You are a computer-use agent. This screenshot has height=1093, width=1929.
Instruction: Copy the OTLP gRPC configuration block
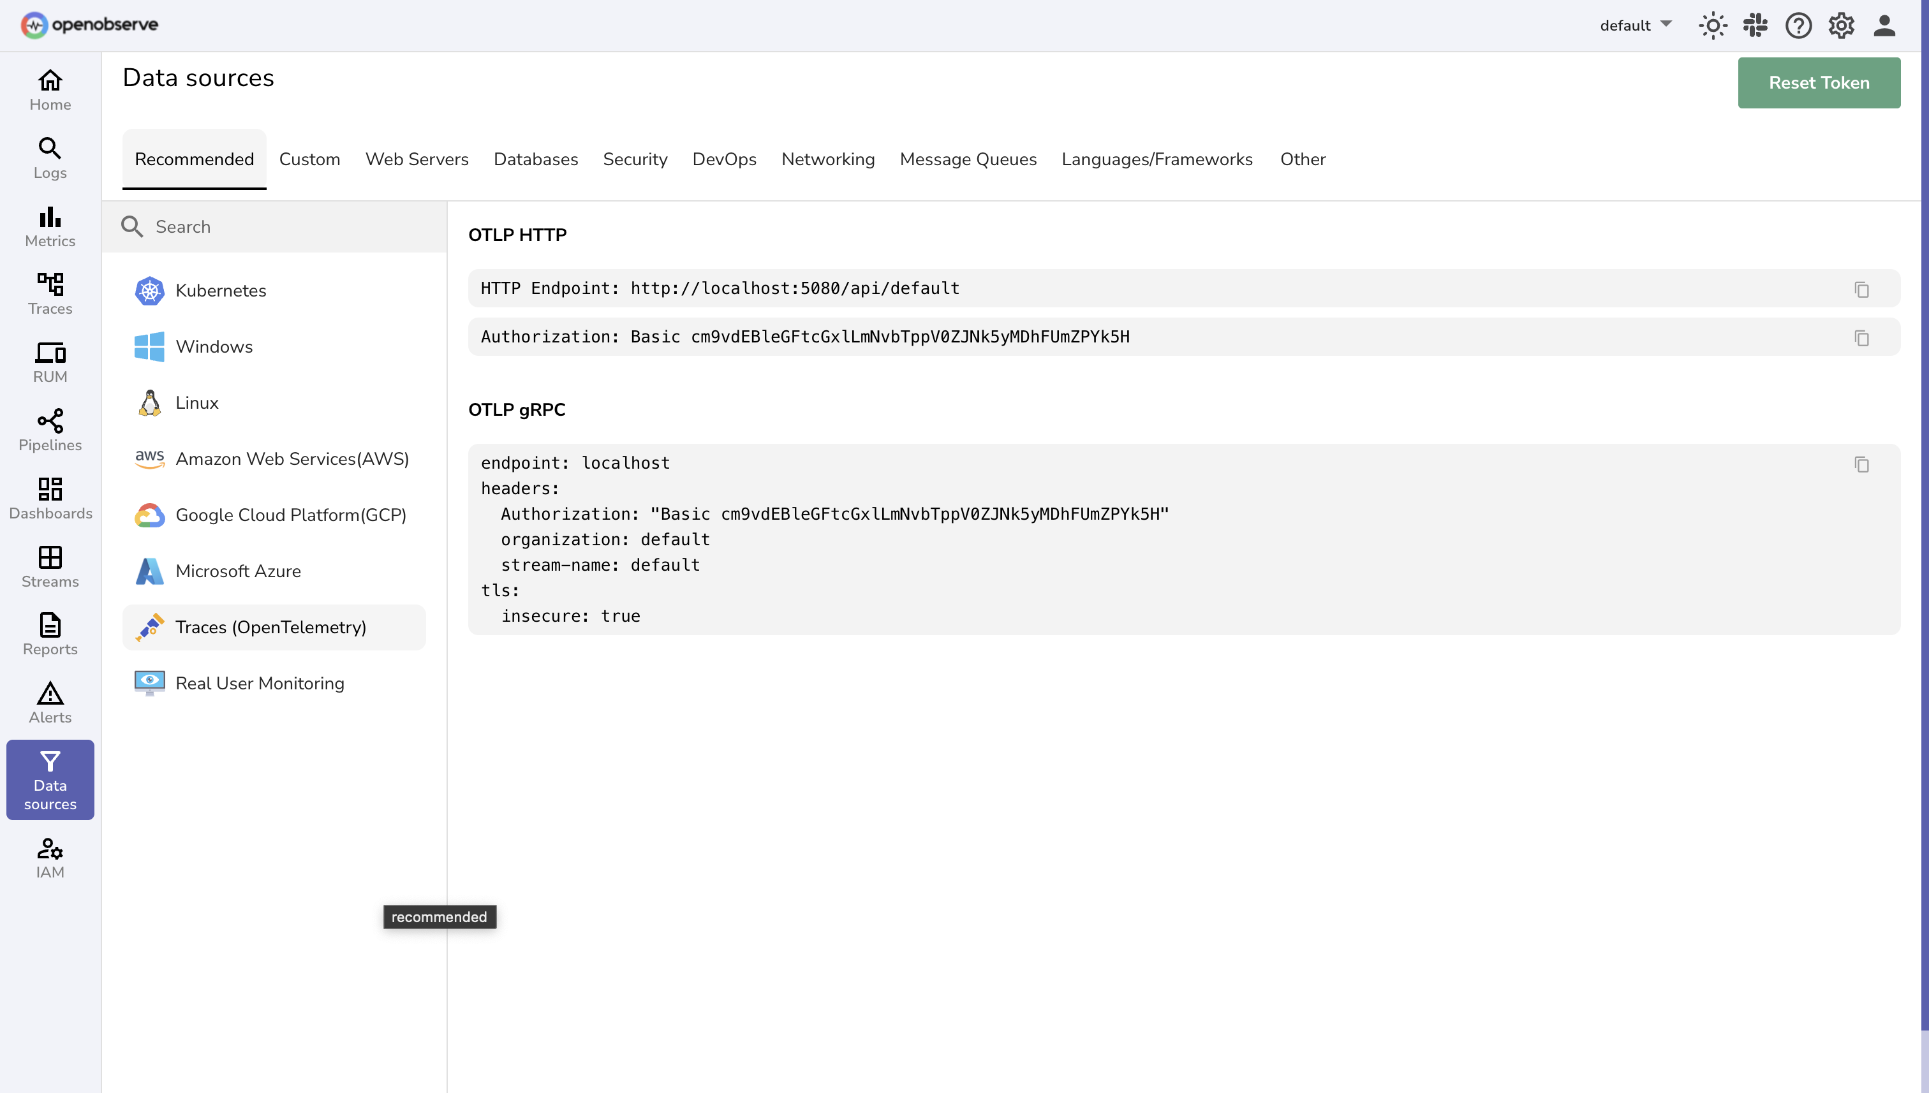click(x=1861, y=464)
